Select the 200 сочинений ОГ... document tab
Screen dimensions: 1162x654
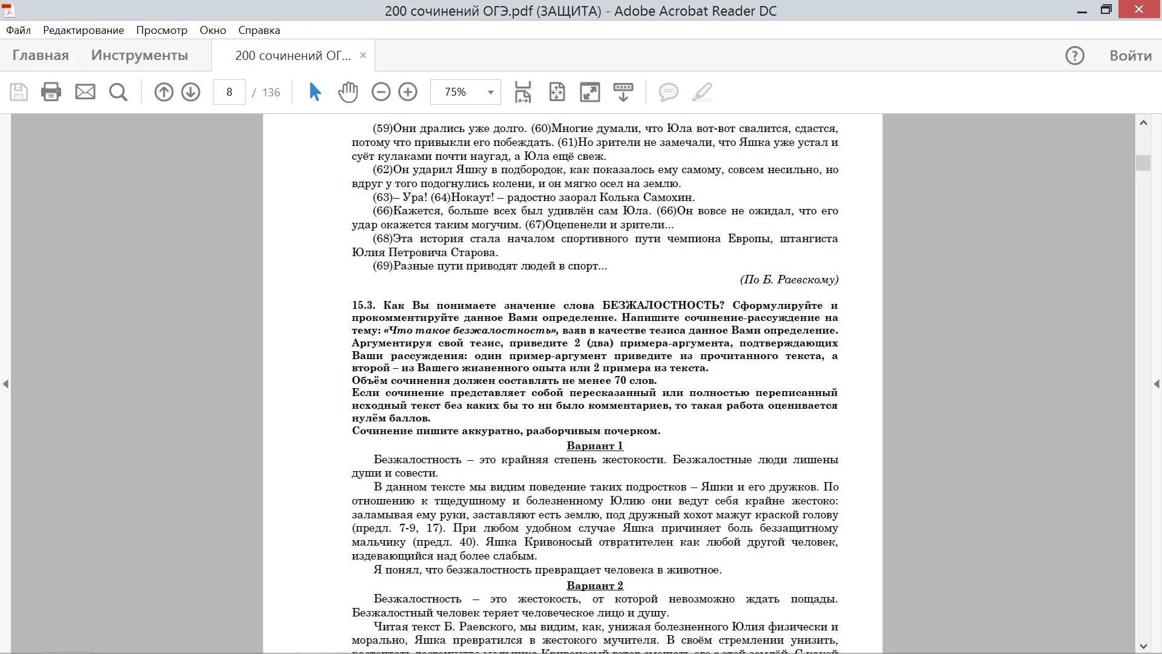[293, 56]
